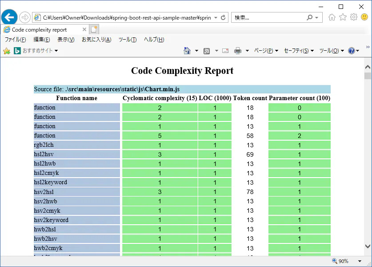Open the 編集(E) menu
The height and width of the screenshot is (267, 372).
[42, 40]
